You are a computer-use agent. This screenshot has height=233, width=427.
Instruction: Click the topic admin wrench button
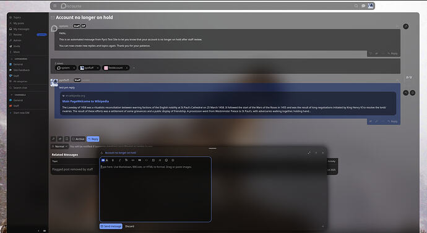click(406, 27)
